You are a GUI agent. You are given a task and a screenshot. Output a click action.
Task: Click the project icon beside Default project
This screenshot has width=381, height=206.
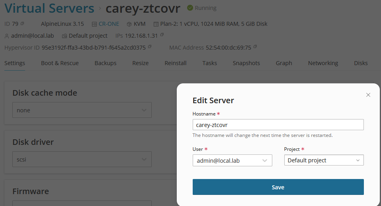point(64,36)
